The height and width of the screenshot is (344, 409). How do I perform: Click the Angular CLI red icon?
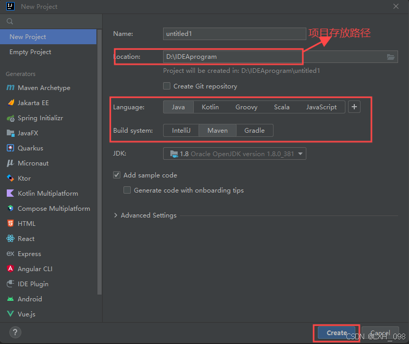(10, 269)
